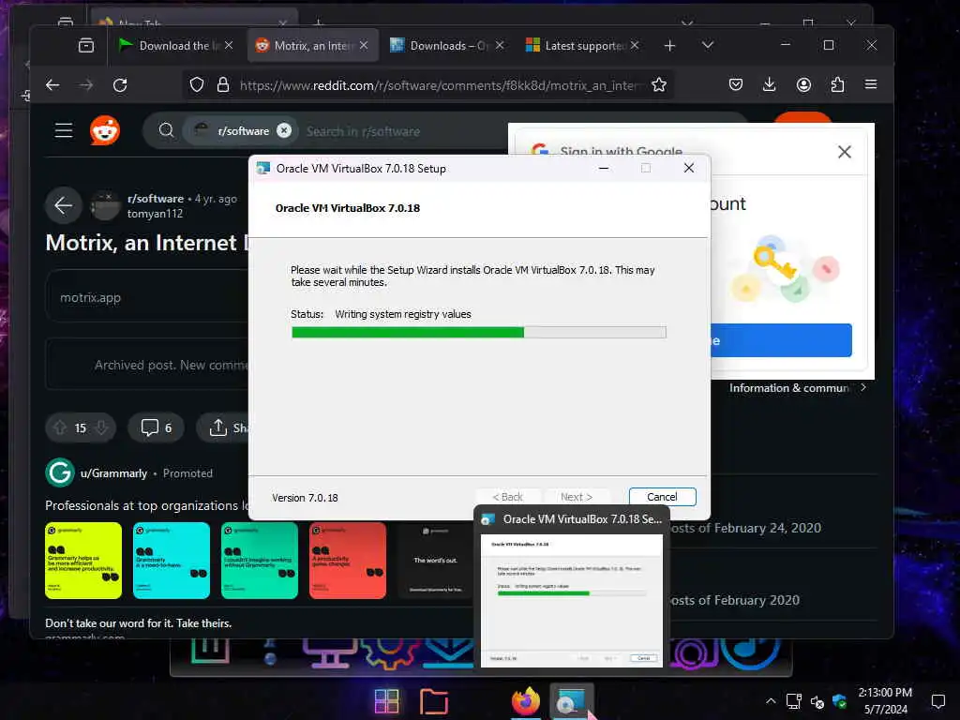Image resolution: width=960 pixels, height=720 pixels.
Task: Cancel the VirtualBox installation
Action: [x=663, y=497]
